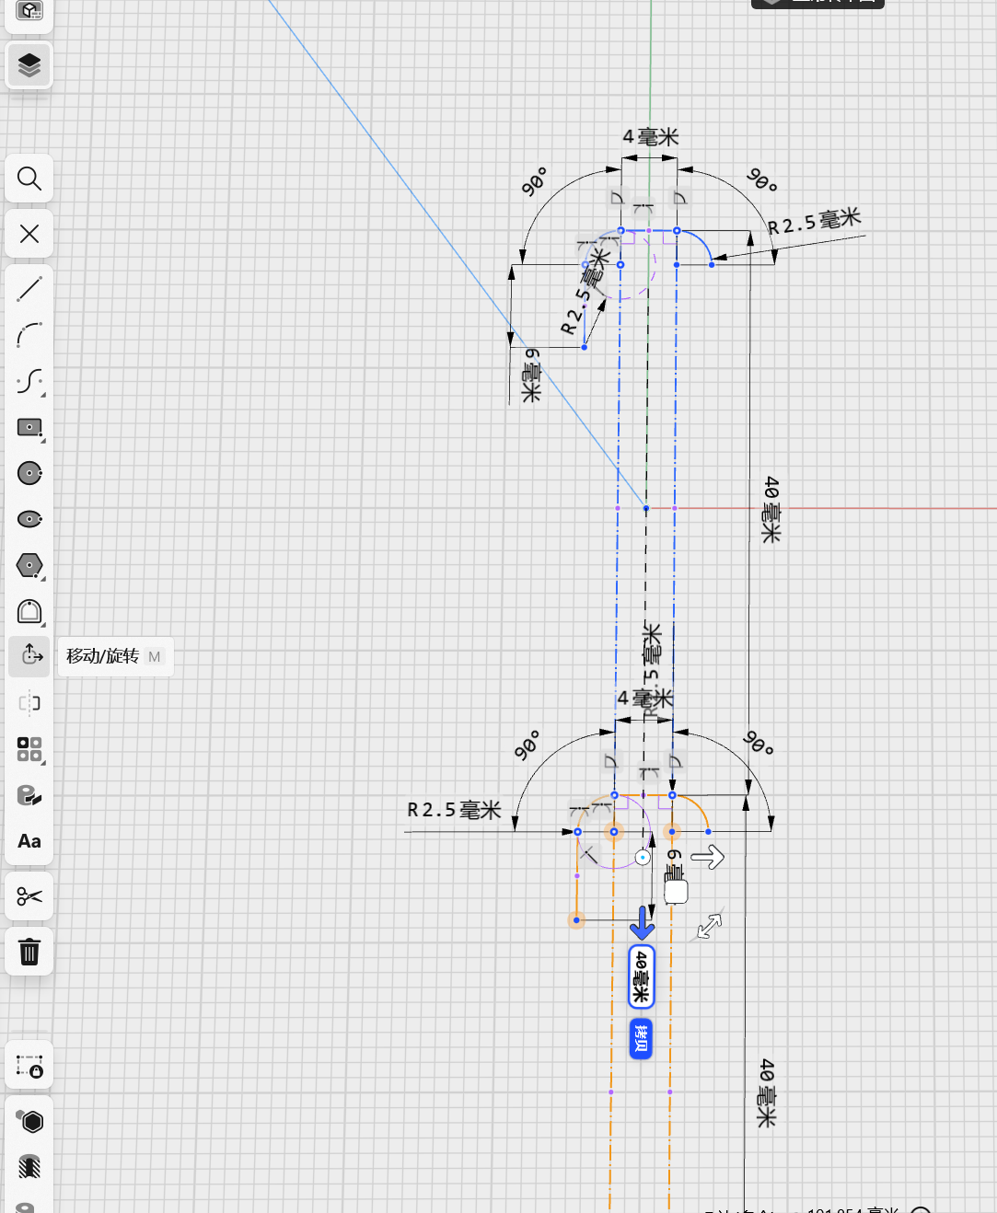Click the blue downward move arrow
997x1213 pixels.
(x=642, y=922)
